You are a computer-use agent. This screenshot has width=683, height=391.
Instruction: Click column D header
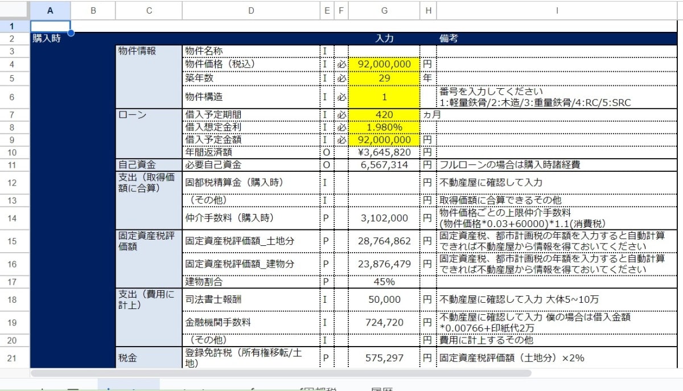pyautogui.click(x=250, y=10)
